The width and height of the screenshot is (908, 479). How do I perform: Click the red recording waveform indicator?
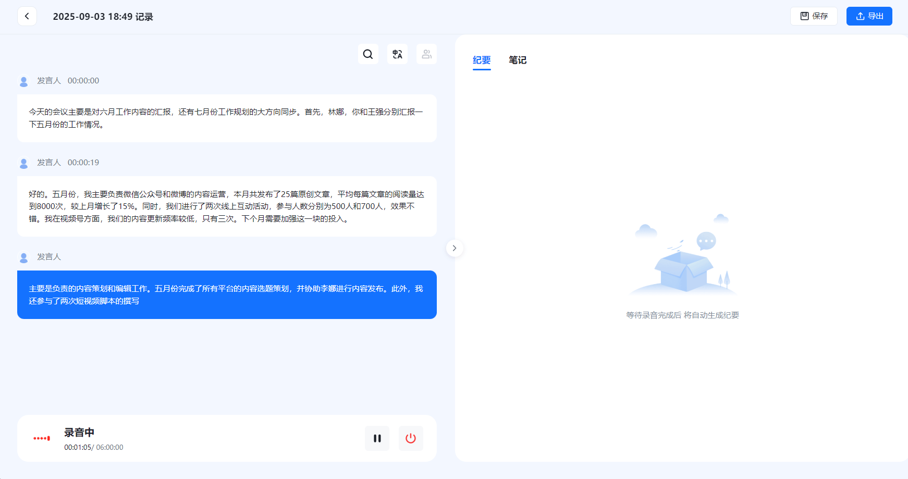point(42,438)
